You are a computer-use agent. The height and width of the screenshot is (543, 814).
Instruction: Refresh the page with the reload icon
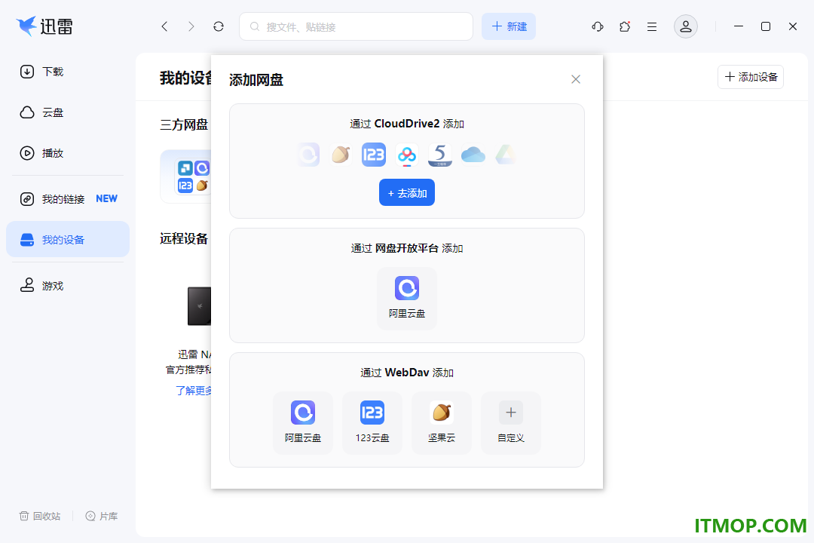(219, 26)
